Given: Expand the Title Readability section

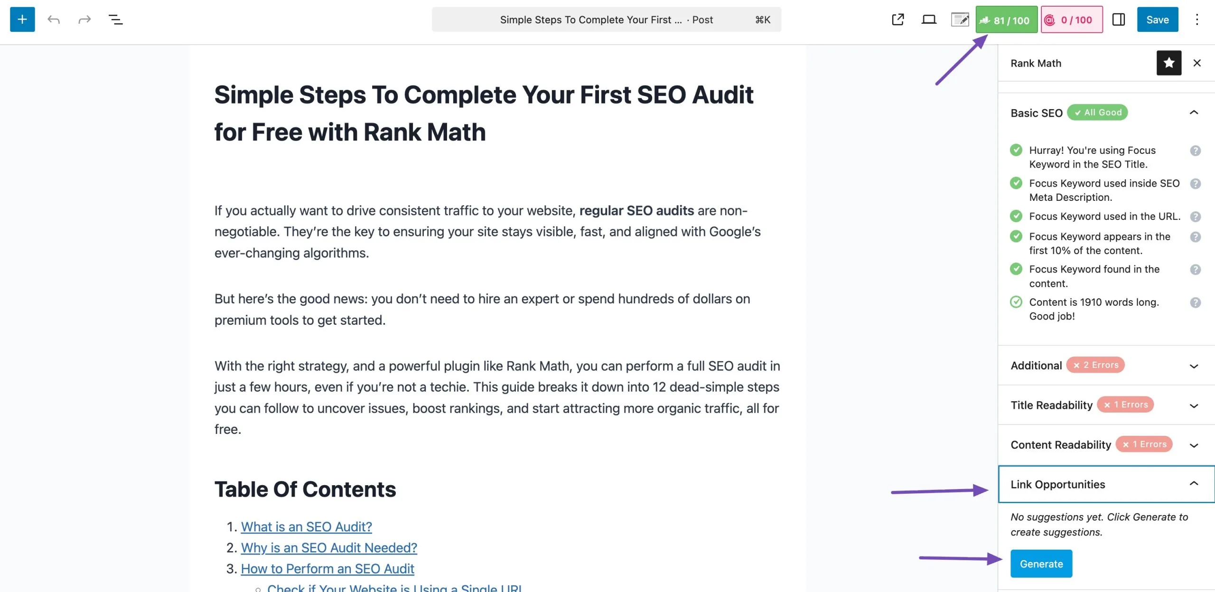Looking at the screenshot, I should pos(1194,405).
